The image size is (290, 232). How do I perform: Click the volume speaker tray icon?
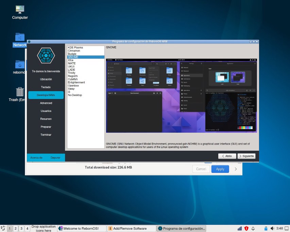[x=272, y=229]
